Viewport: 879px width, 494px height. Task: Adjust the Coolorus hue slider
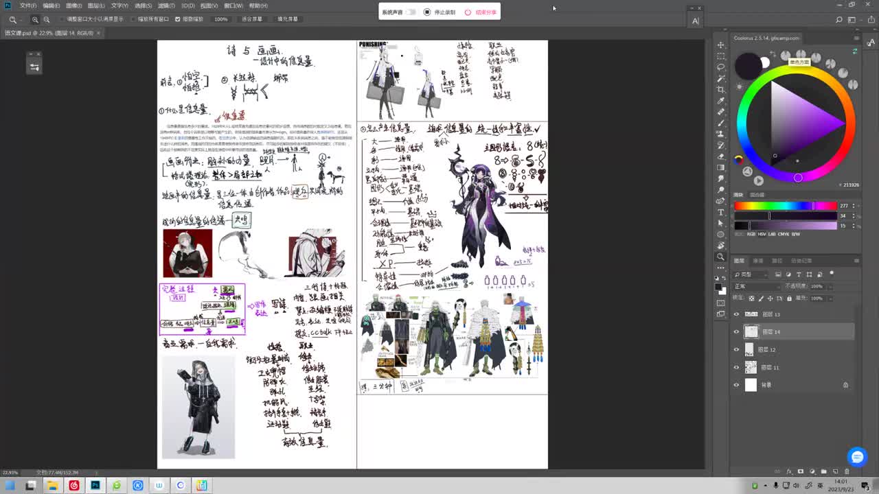click(x=786, y=206)
